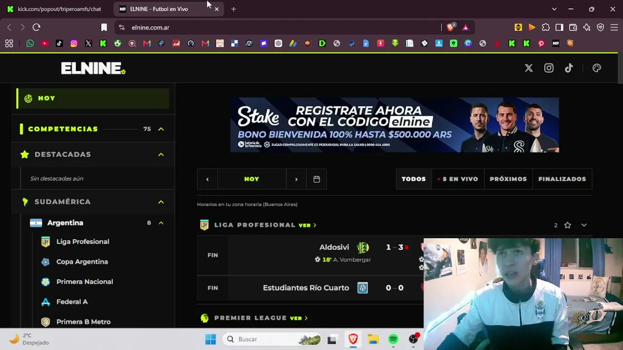Open Primera B Metro in sidebar
Screen dimensions: 623x350
(x=83, y=322)
